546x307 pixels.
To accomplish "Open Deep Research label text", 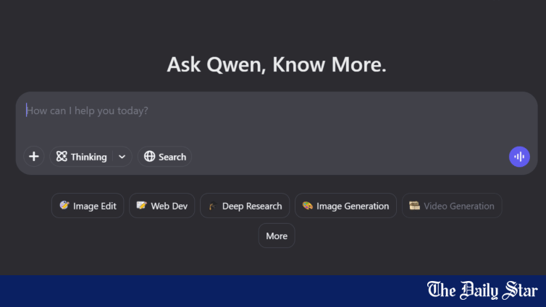I will [x=252, y=206].
